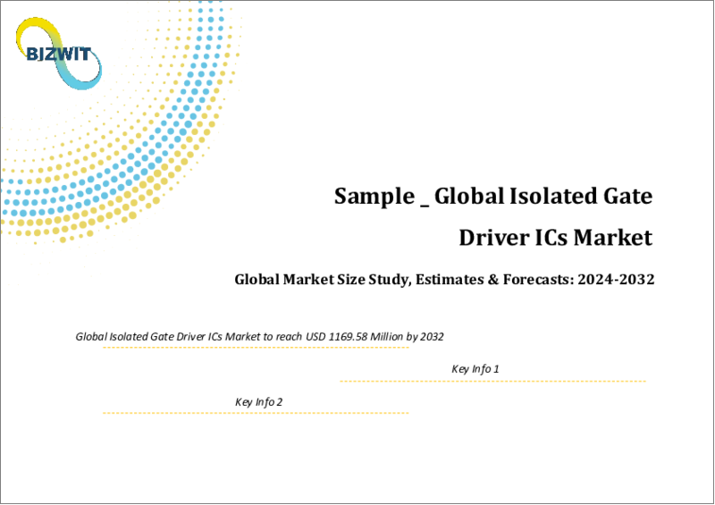The width and height of the screenshot is (715, 505).
Task: Select the title line 'Sample _ Global Isolated Gate'
Action: click(x=493, y=196)
